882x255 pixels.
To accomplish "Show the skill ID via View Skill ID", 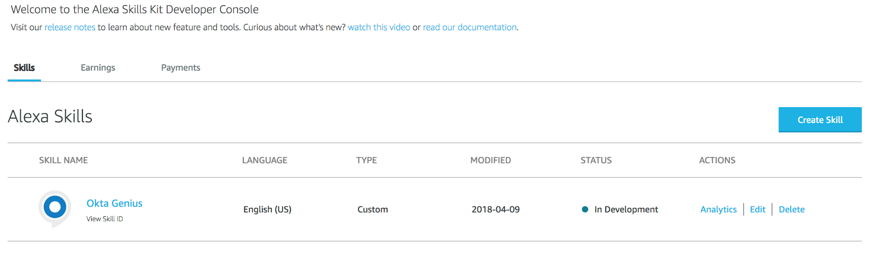I will click(x=105, y=219).
